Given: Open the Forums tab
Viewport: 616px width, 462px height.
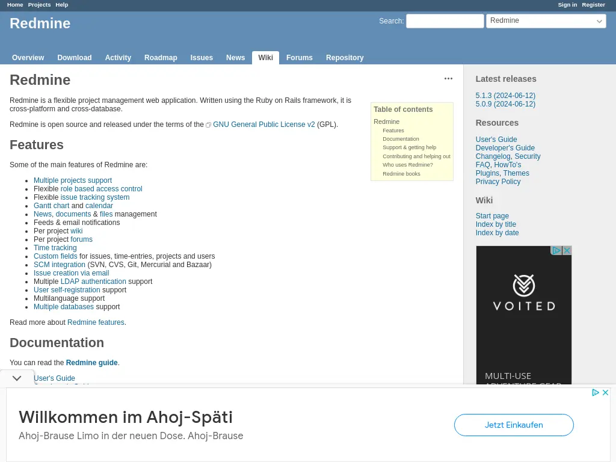Looking at the screenshot, I should tap(300, 58).
